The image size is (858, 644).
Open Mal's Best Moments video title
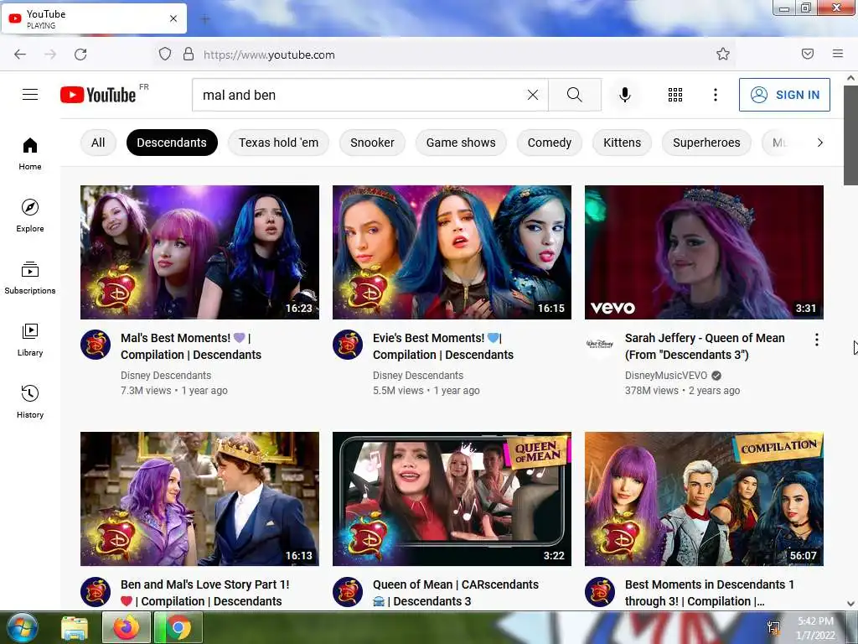point(191,346)
